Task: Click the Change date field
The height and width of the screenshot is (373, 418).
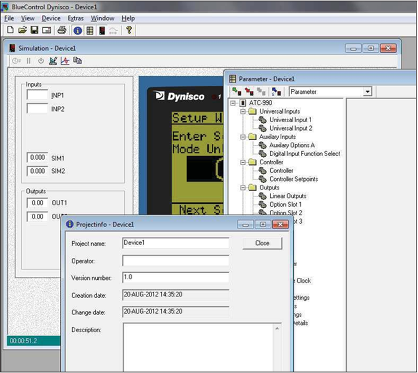Action: click(x=175, y=312)
